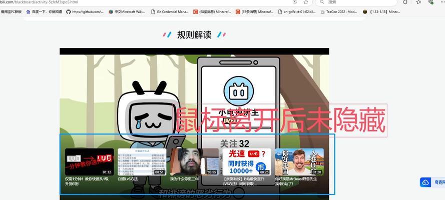445x200 pixels.
Task: Open the browser ellipsis menu
Action: click(441, 2)
